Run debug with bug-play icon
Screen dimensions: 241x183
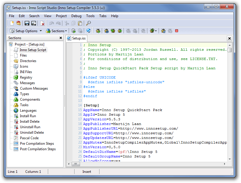pyautogui.click(x=98, y=31)
